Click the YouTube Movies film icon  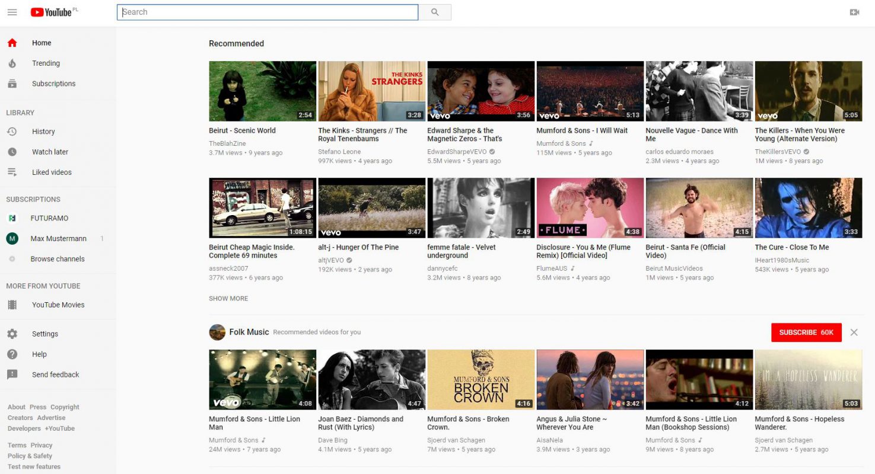[x=12, y=305]
